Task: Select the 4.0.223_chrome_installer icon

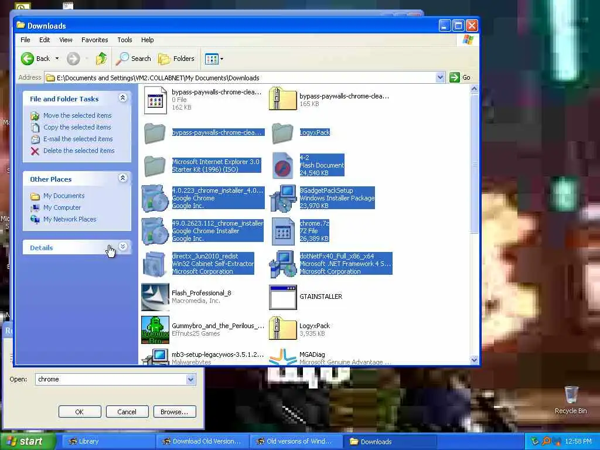Action: [155, 198]
